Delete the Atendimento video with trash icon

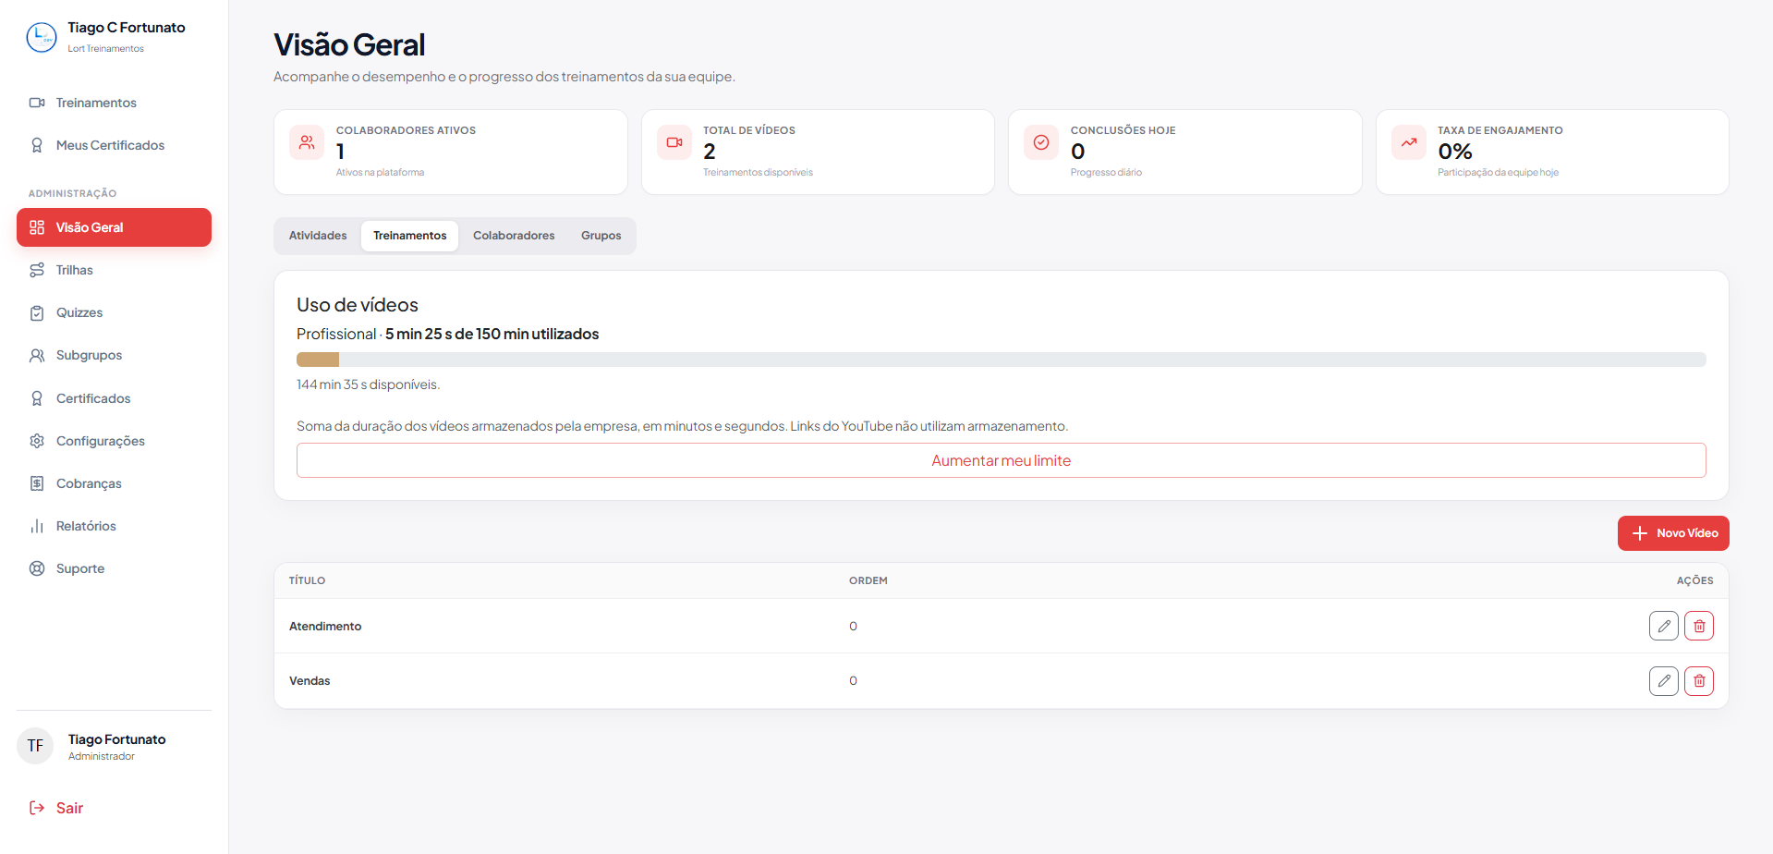pyautogui.click(x=1699, y=626)
